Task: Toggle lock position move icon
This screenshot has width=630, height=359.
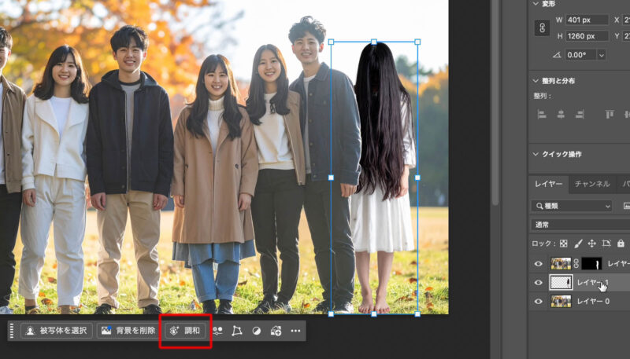Action: [592, 244]
